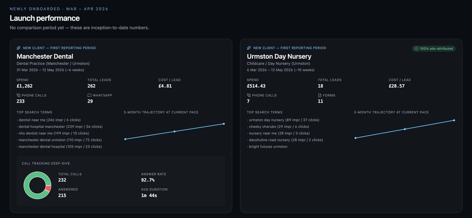Click the Forms document icon
This screenshot has height=218, width=472.
[x=320, y=95]
